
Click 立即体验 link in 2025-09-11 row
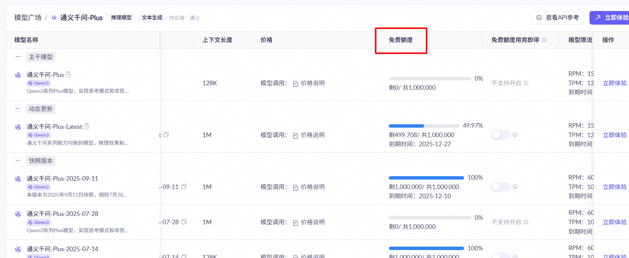(x=615, y=187)
